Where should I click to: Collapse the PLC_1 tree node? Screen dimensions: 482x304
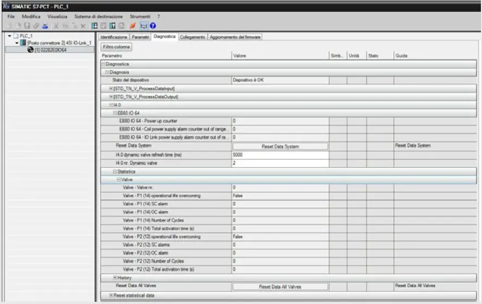[x=9, y=36]
